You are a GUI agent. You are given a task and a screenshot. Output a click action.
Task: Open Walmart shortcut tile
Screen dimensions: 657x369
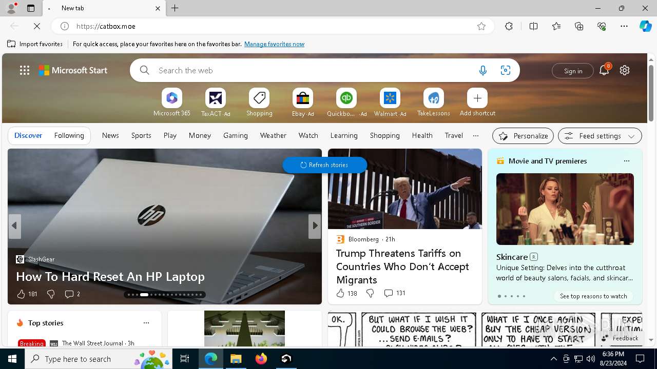point(390,102)
